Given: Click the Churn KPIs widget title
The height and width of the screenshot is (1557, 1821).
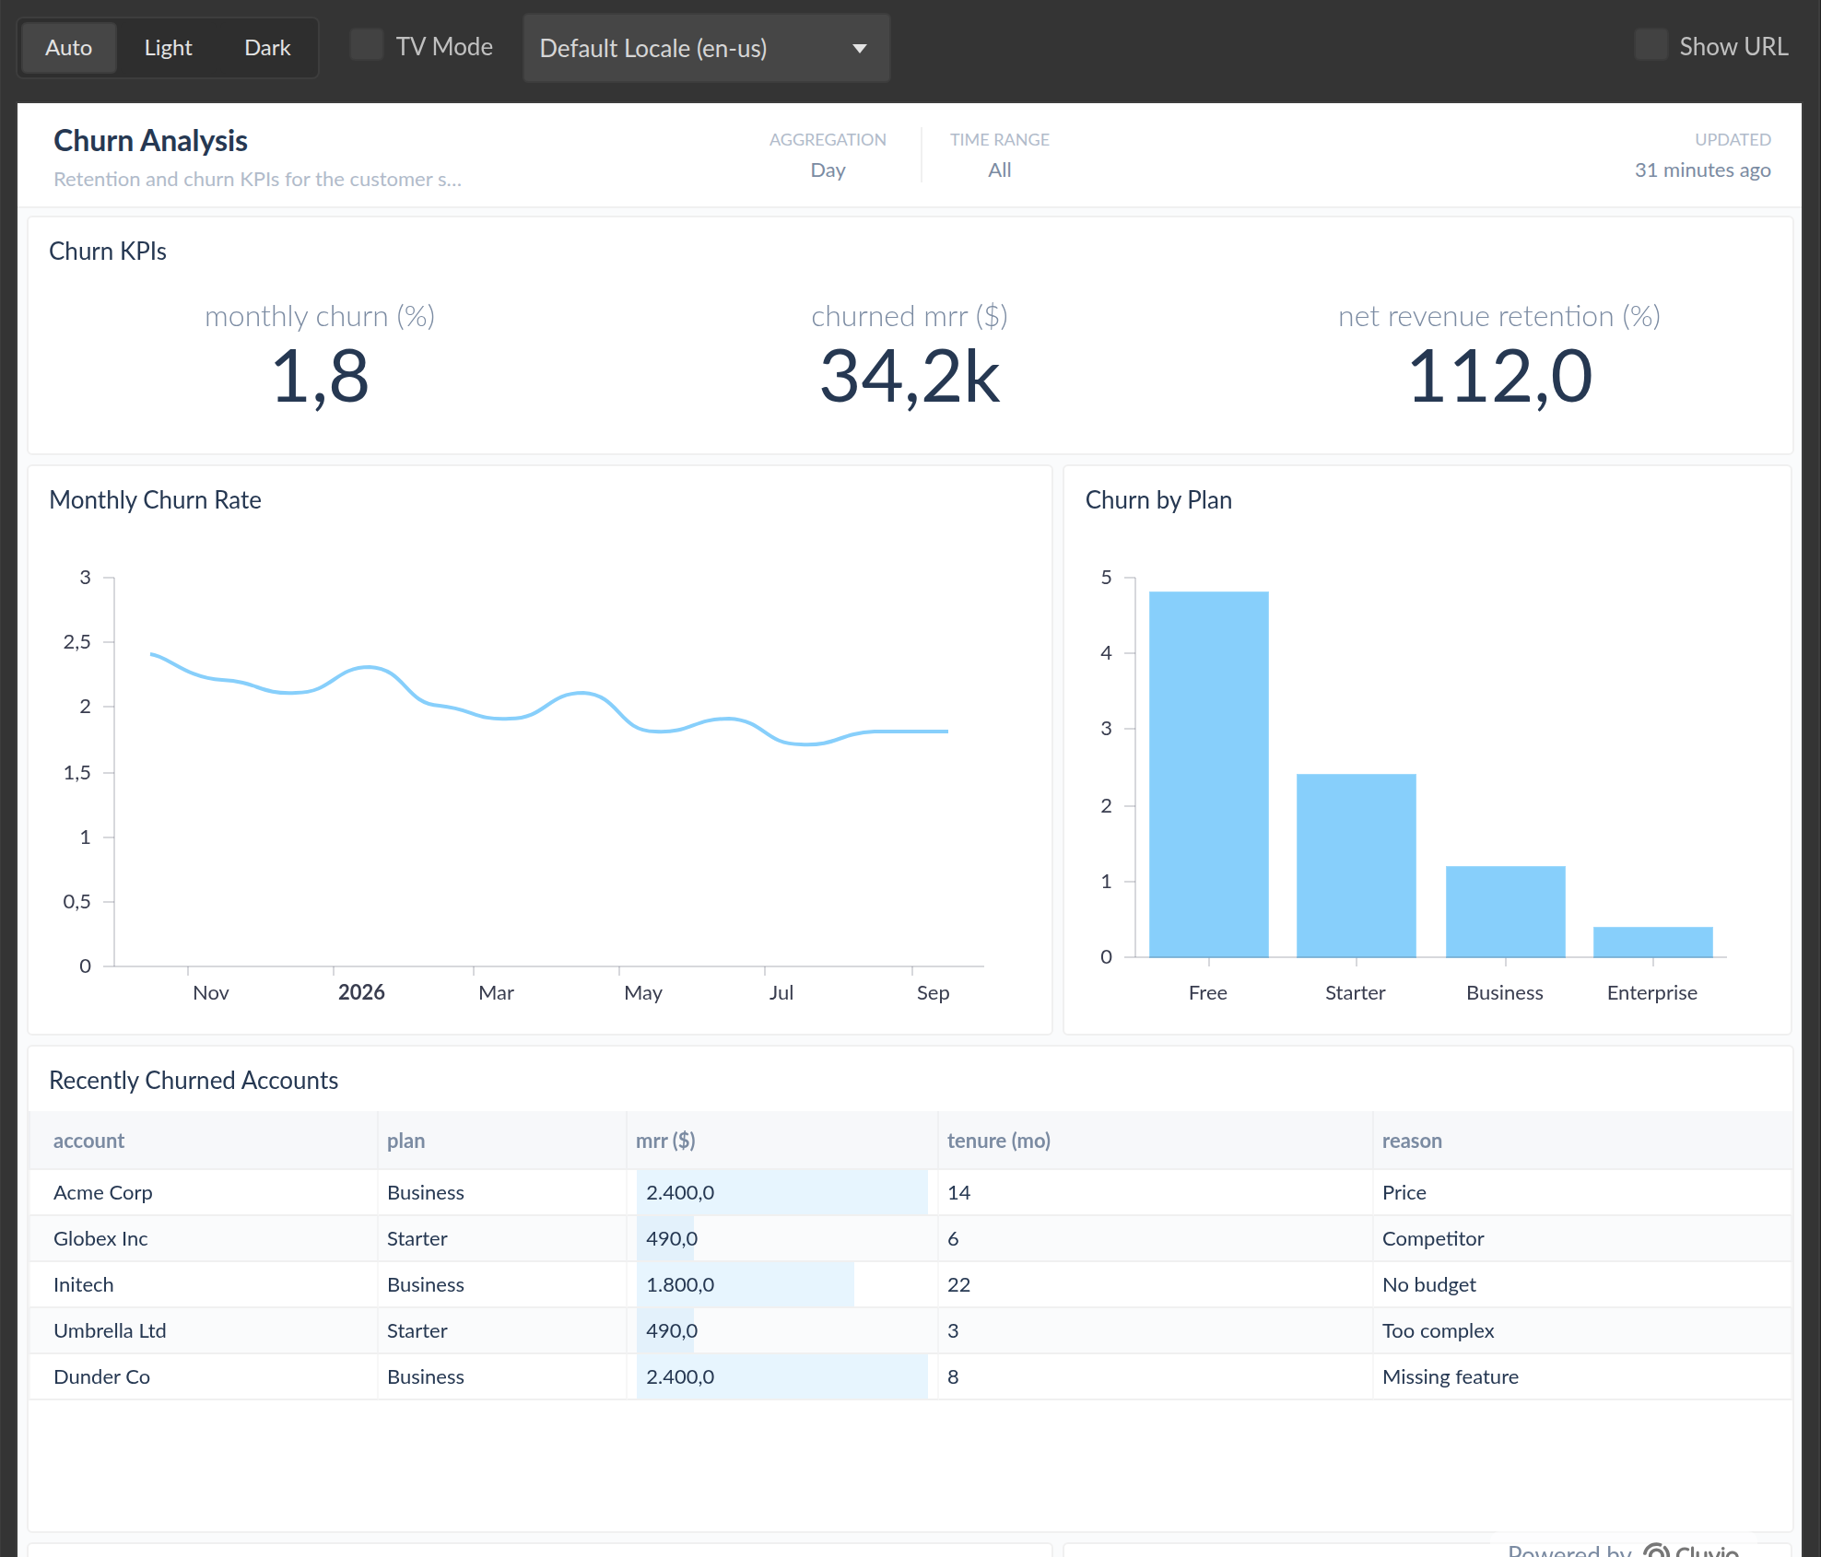Looking at the screenshot, I should (108, 252).
